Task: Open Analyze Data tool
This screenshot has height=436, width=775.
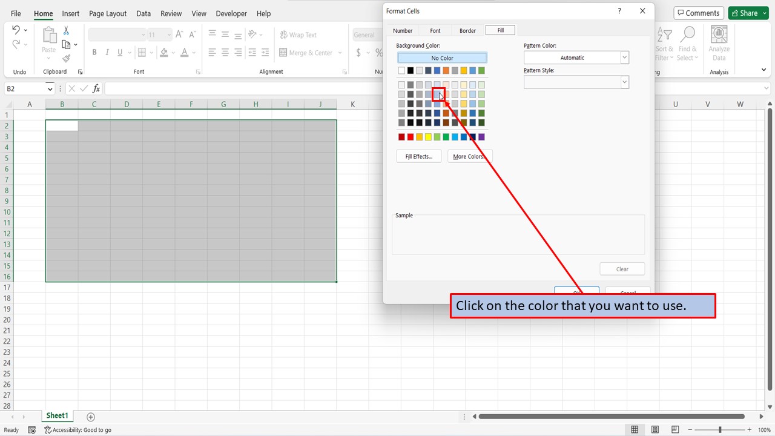Action: point(719,44)
